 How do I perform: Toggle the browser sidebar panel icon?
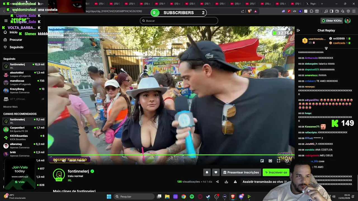(331, 11)
